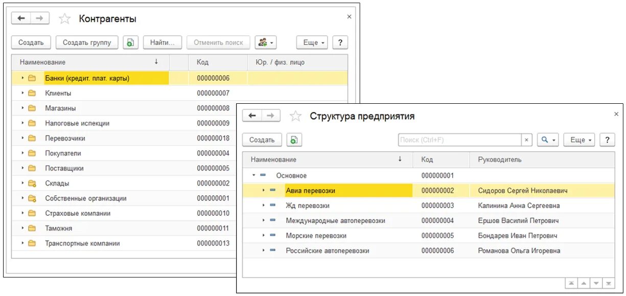Expand the Поставщики group
The width and height of the screenshot is (626, 296).
click(x=22, y=168)
